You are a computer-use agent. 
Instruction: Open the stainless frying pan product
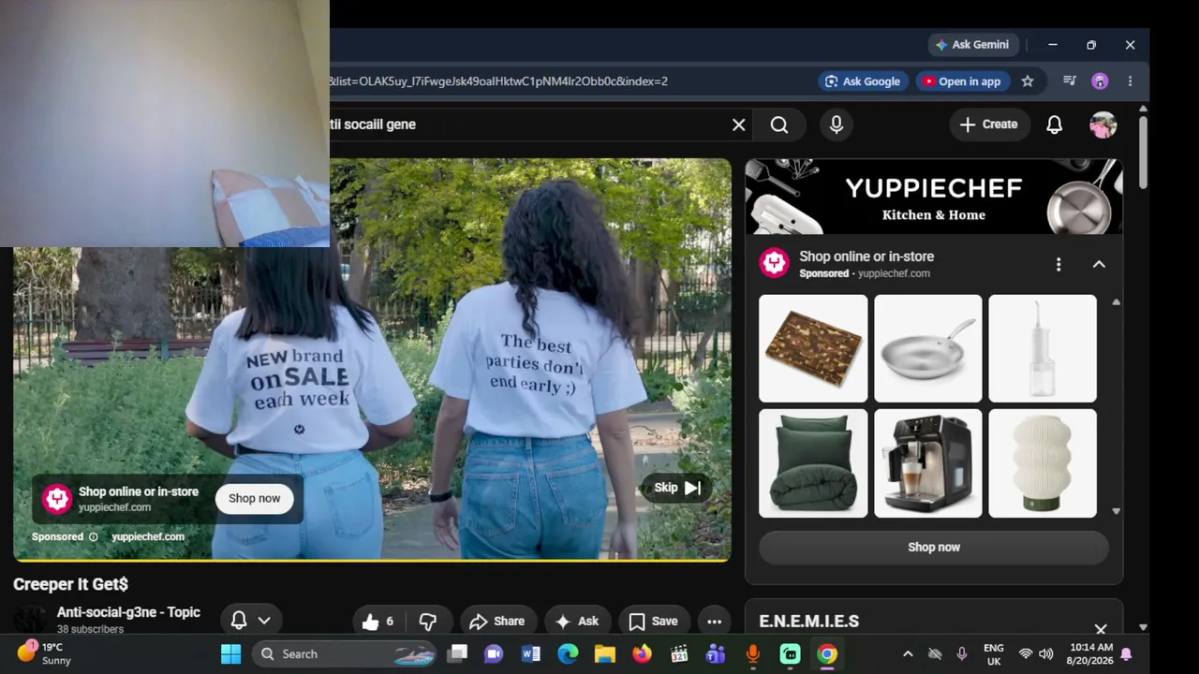click(928, 349)
